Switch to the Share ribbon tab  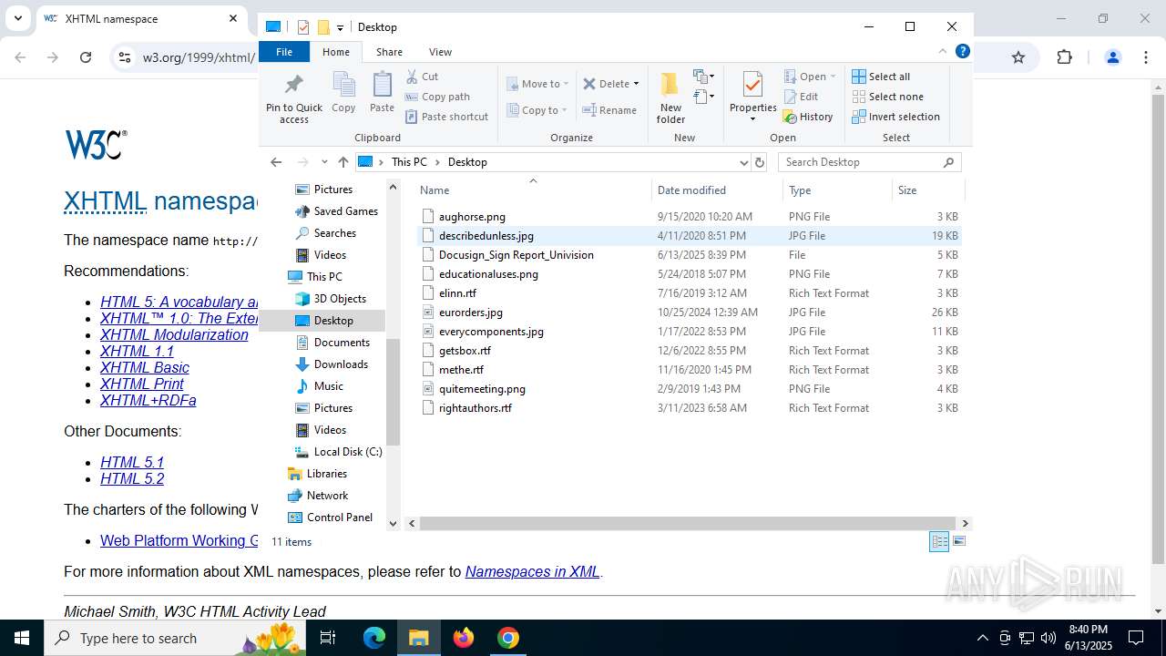389,52
